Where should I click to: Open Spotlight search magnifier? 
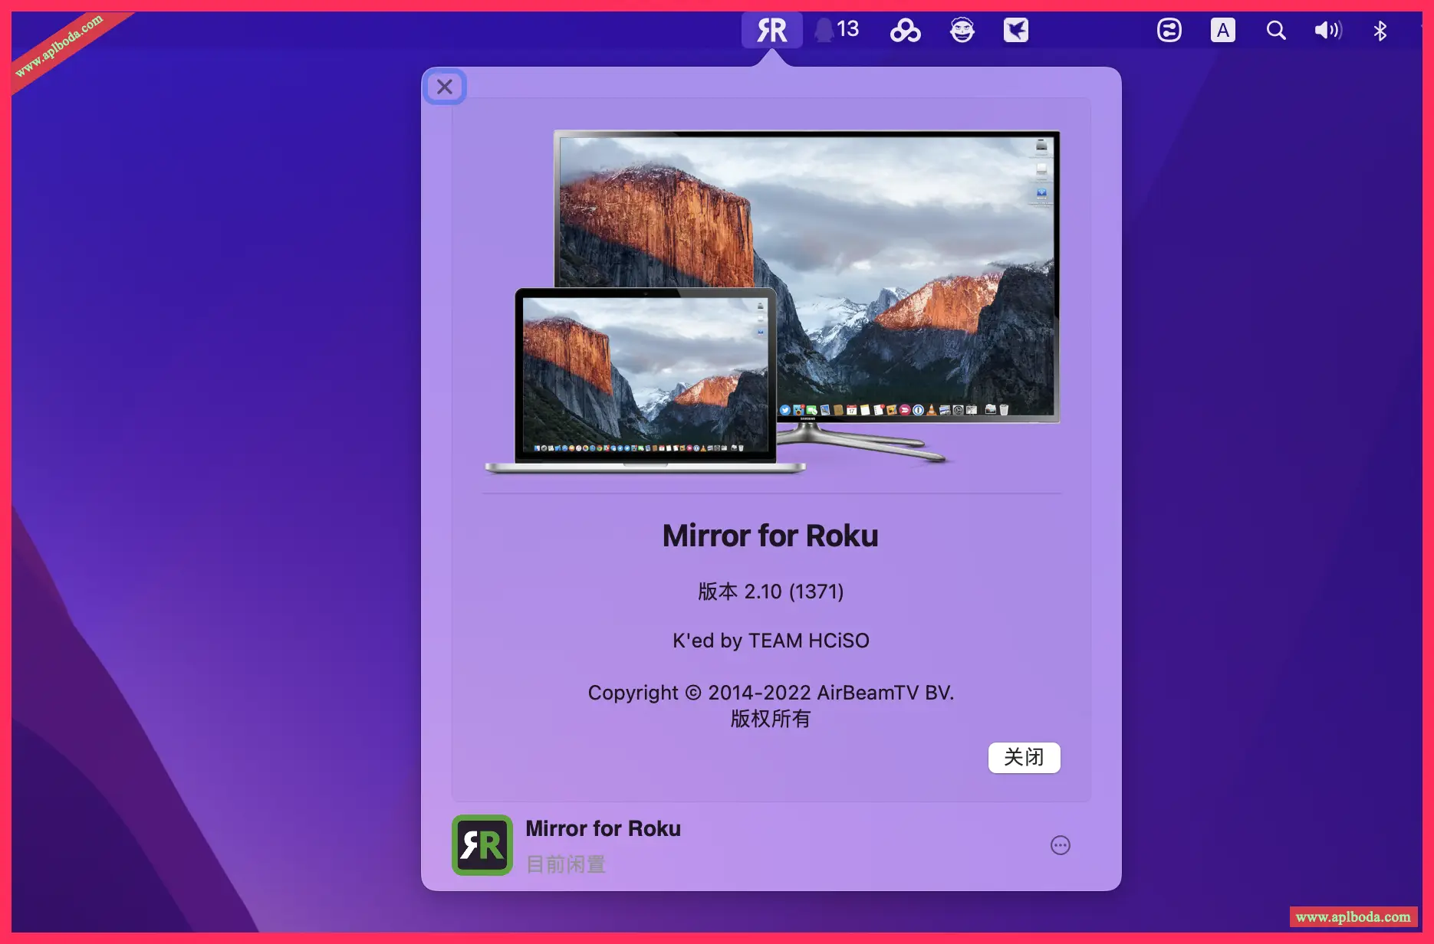[x=1276, y=31]
